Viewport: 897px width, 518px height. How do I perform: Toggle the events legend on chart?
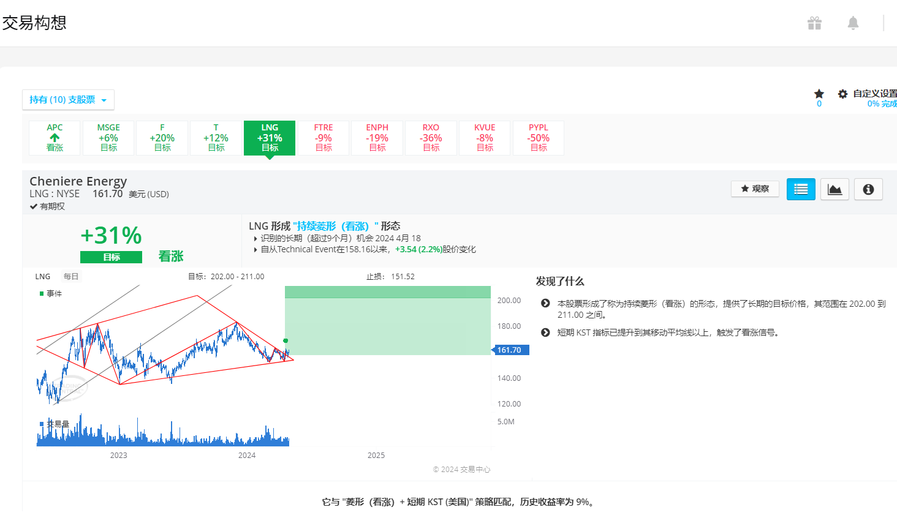(51, 294)
